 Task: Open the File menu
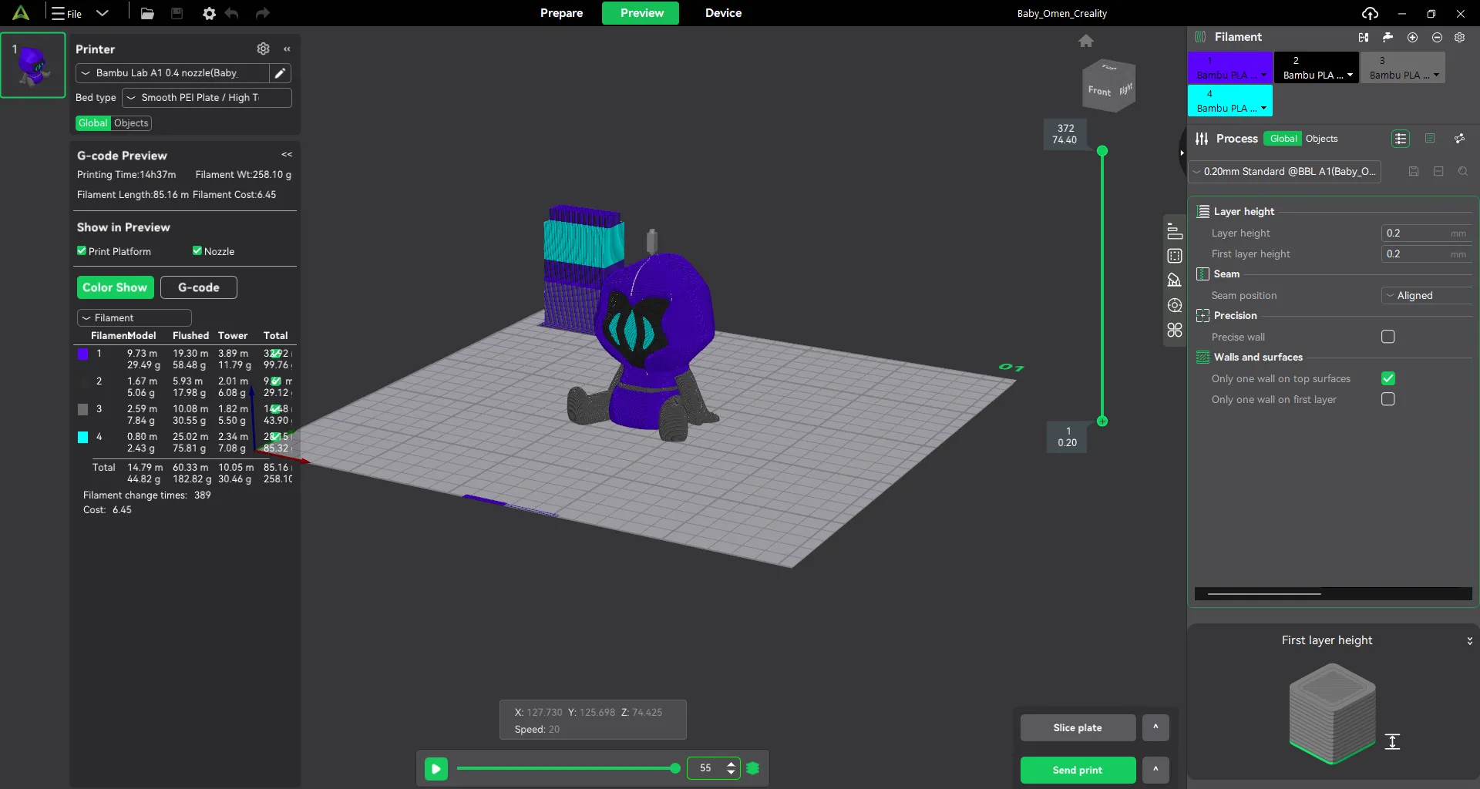[66, 13]
